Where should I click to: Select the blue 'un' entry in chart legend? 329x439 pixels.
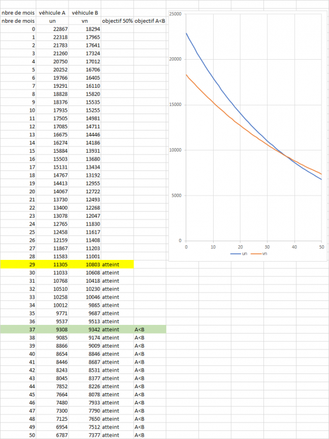(239, 253)
